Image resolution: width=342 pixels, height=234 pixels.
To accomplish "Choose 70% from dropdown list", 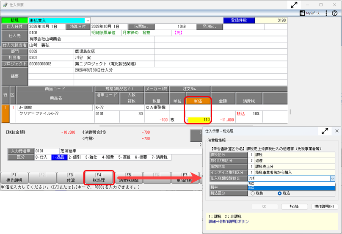I will [x=291, y=184].
